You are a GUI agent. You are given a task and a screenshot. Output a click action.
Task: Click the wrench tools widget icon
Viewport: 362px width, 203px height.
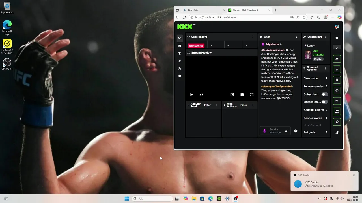337,122
